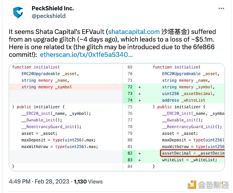Click line number 84 in diff
Image resolution: width=233 pixels, height=193 pixels.
[x=130, y=166]
